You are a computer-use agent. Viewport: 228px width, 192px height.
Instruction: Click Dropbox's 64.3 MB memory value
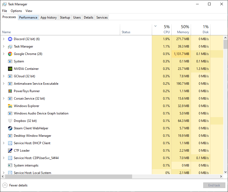click(183, 121)
